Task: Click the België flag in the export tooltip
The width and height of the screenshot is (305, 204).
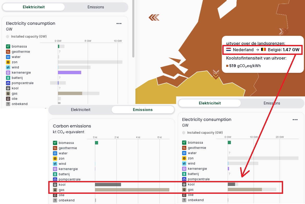Action: point(264,50)
